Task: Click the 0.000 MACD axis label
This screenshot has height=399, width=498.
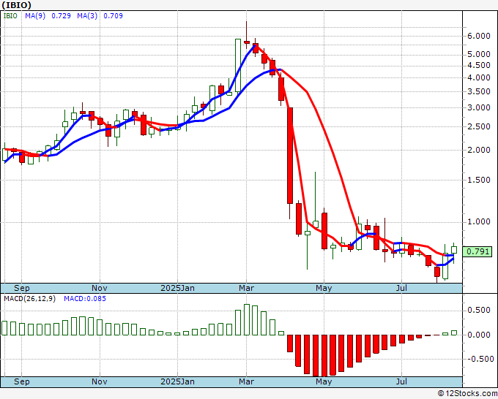Action: tap(479, 335)
